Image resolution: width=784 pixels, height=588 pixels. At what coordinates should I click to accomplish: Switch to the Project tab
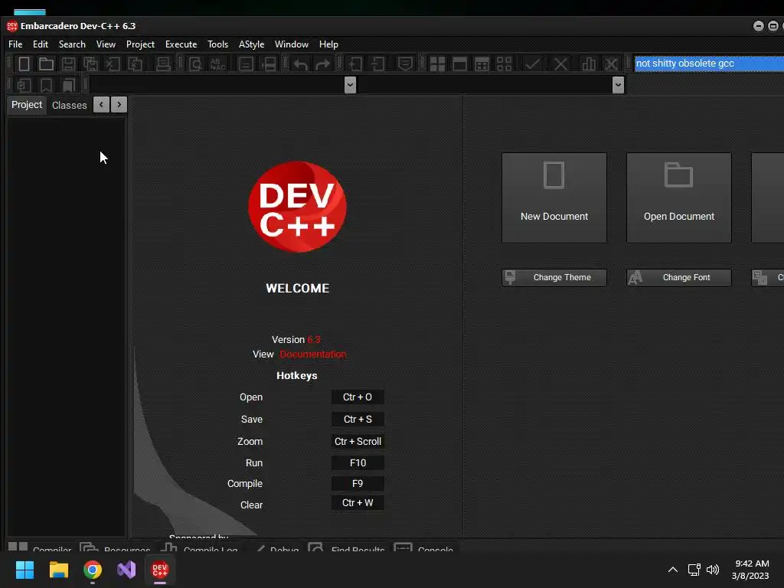27,105
